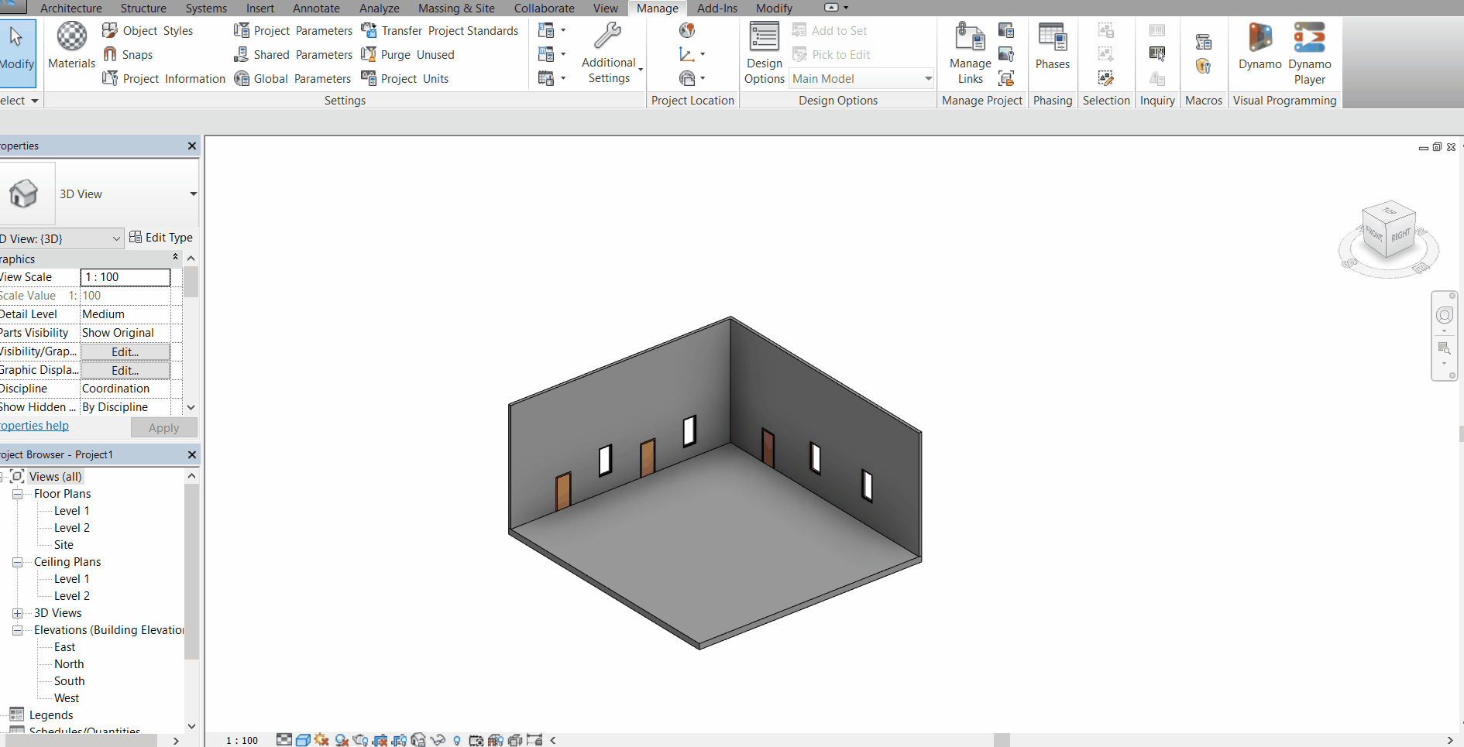The image size is (1464, 747).
Task: Expand the 3D Views tree node
Action: tap(17, 613)
